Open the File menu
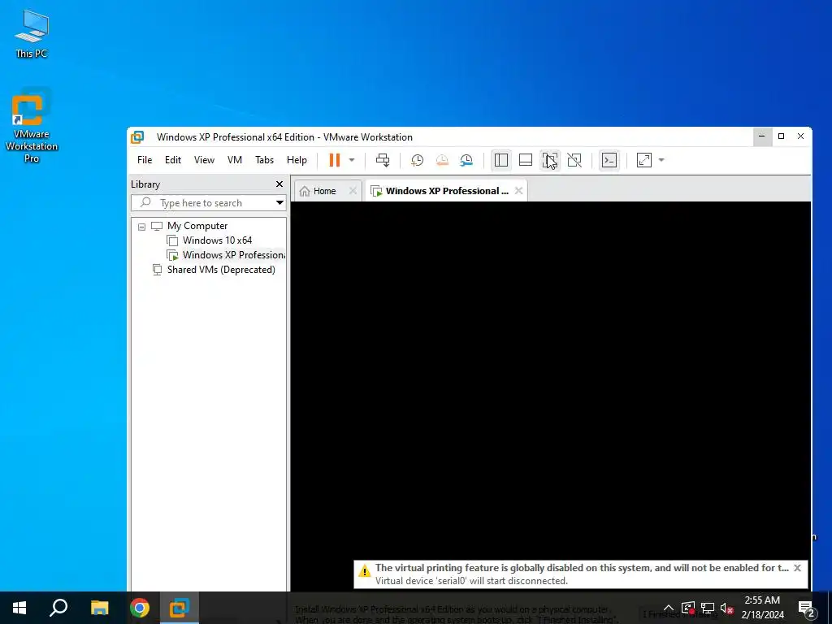 (145, 160)
